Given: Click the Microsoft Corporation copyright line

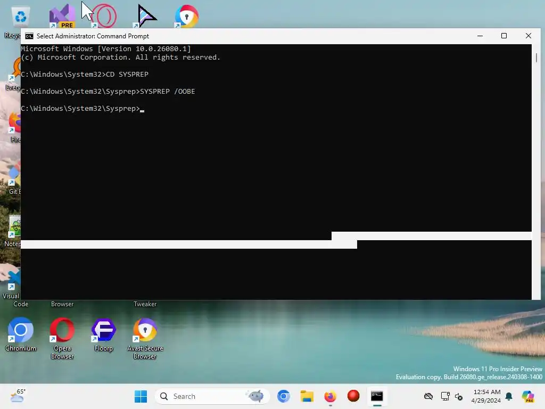Looking at the screenshot, I should point(121,58).
